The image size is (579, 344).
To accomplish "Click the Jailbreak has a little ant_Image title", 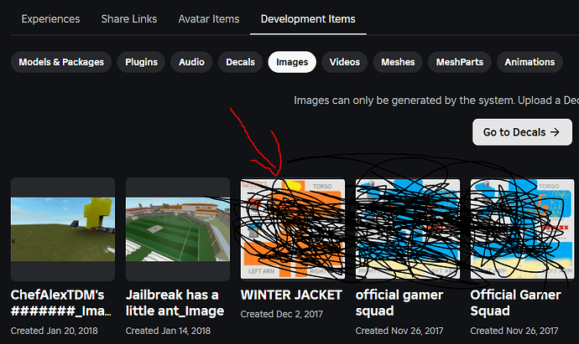I will [175, 303].
